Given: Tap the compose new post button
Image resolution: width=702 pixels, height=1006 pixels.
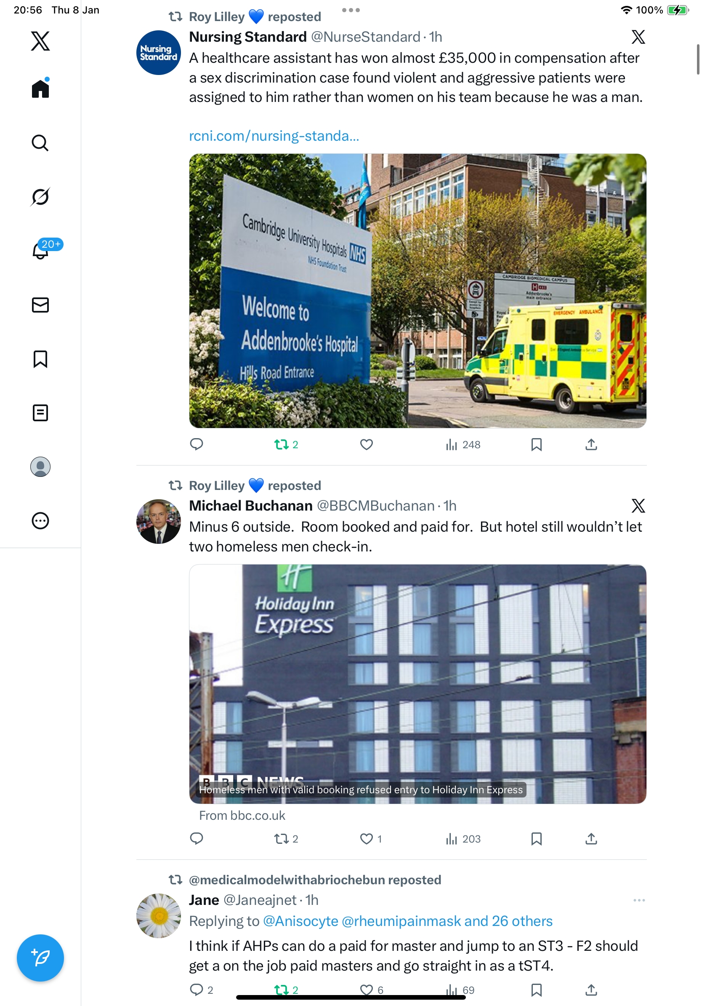Looking at the screenshot, I should pyautogui.click(x=40, y=958).
